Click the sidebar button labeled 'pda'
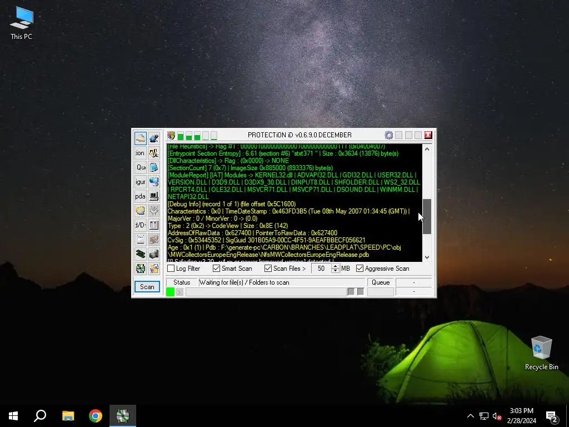This screenshot has height=427, width=569. click(141, 196)
